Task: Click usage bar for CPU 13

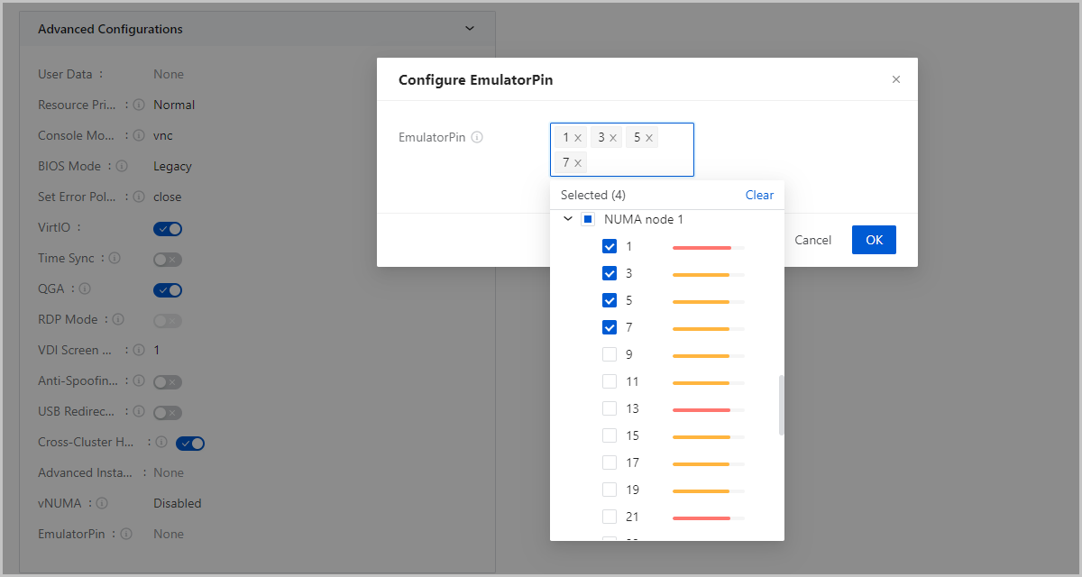Action: 709,409
